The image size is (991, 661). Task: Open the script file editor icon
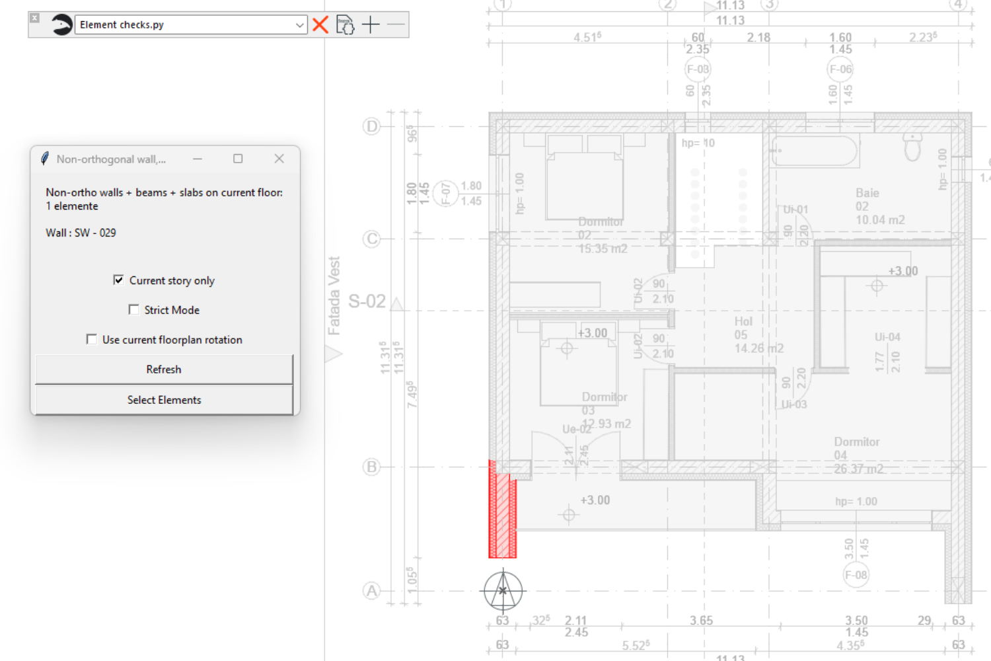[x=345, y=25]
